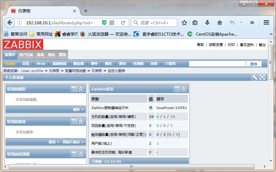Open menu icon of 常用的图形 widget
The width and height of the screenshot is (276, 172).
coord(74,89)
